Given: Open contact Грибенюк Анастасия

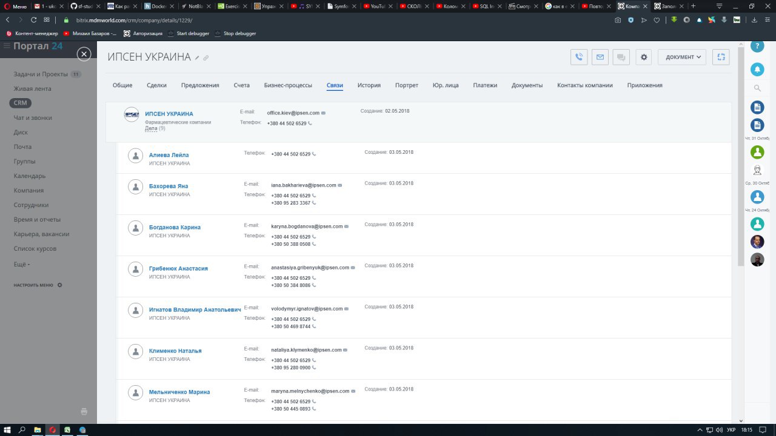Looking at the screenshot, I should tap(178, 268).
